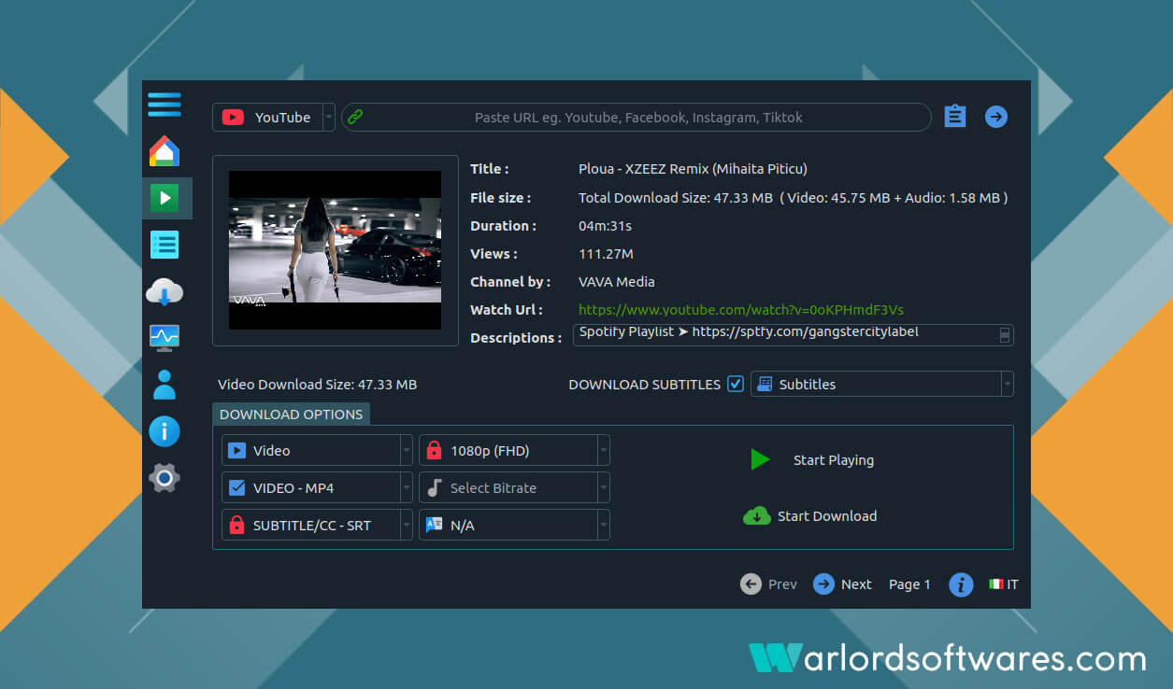Click the duration value '04m:31s'
1173x689 pixels.
605,225
